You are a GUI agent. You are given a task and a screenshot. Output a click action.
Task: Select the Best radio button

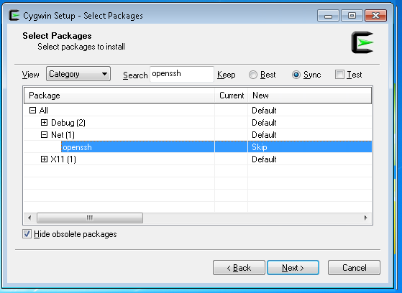(253, 75)
